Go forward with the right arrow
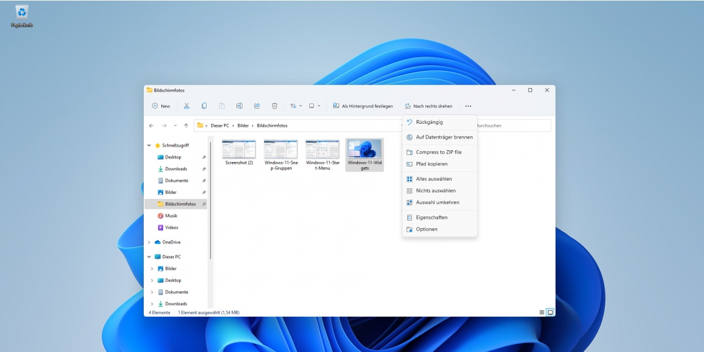The width and height of the screenshot is (704, 352). click(164, 126)
